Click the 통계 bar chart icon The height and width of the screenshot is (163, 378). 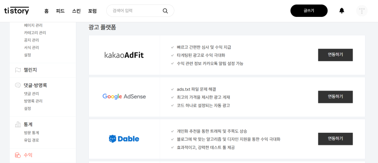(18, 124)
